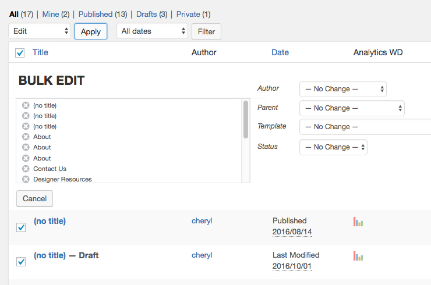Switch to the Published (13) view
This screenshot has height=285, width=431.
tap(103, 15)
